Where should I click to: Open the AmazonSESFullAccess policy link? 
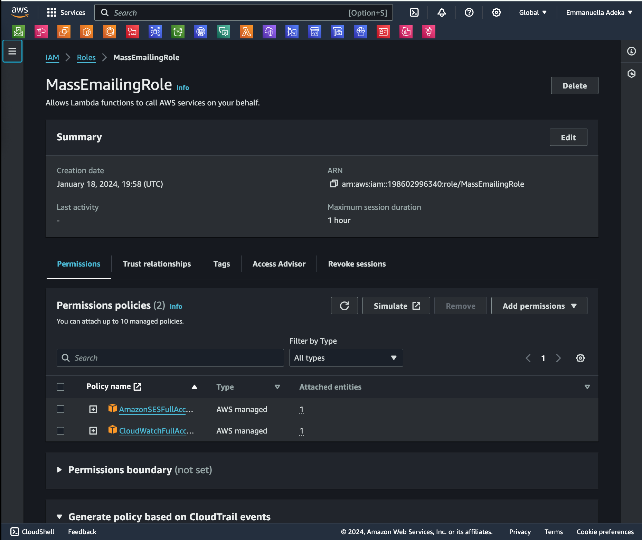tap(156, 409)
